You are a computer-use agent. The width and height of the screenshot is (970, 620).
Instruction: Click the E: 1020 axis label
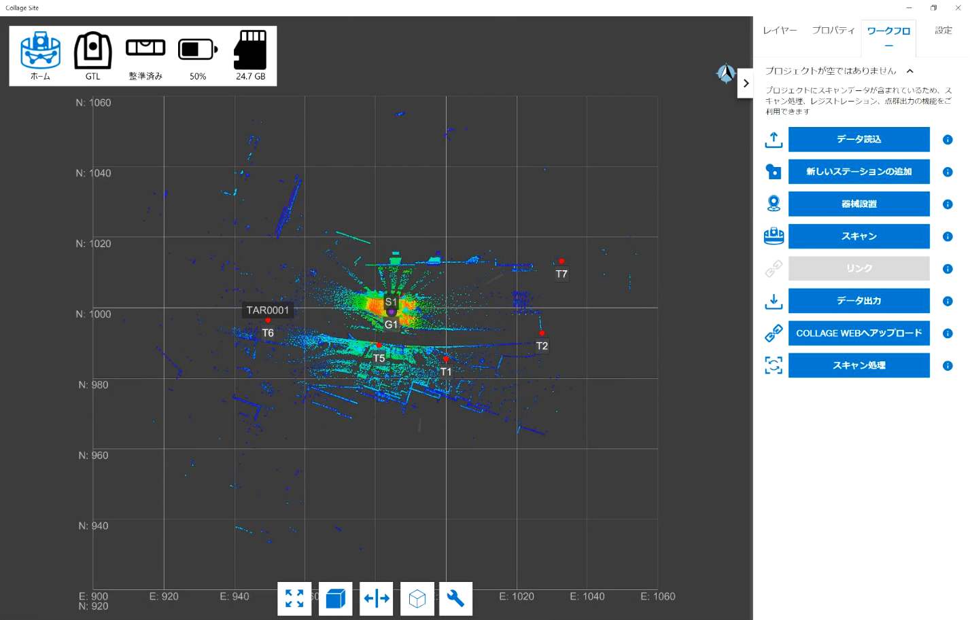pyautogui.click(x=517, y=596)
